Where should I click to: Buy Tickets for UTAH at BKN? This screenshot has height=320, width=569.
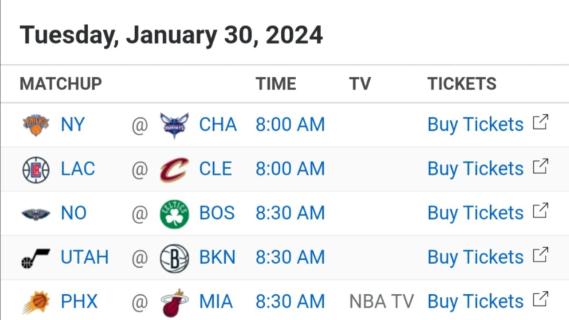(475, 257)
